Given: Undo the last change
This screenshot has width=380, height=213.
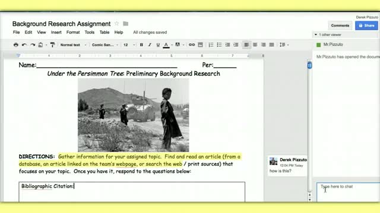Looking at the screenshot, I should (24, 45).
